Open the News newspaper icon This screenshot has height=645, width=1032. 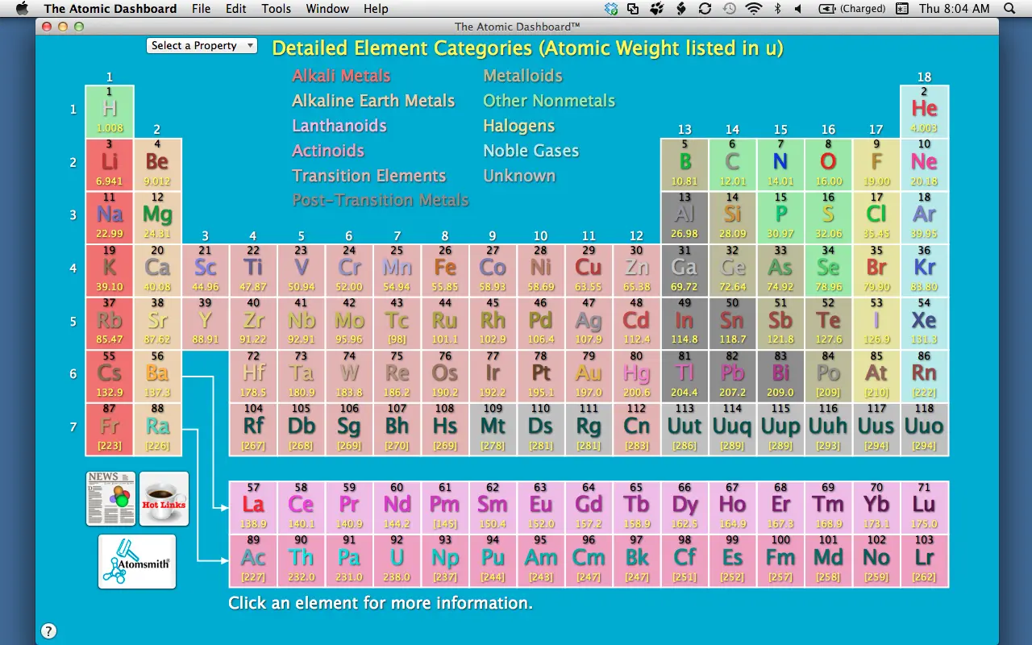coord(110,499)
